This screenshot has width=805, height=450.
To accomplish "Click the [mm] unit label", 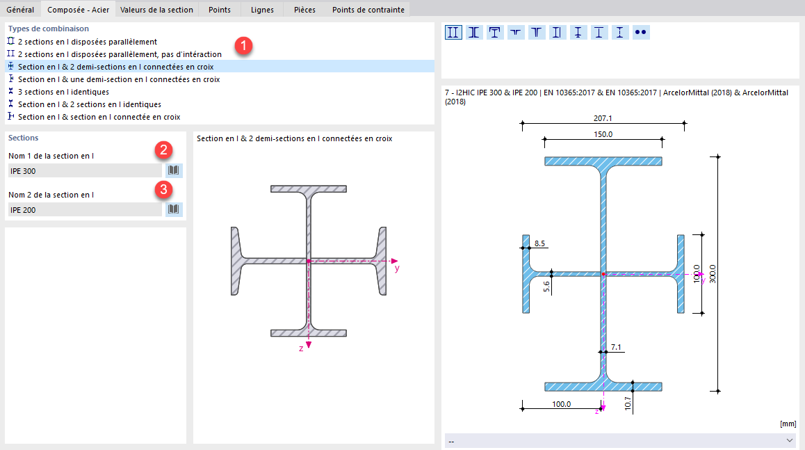I will pos(788,424).
